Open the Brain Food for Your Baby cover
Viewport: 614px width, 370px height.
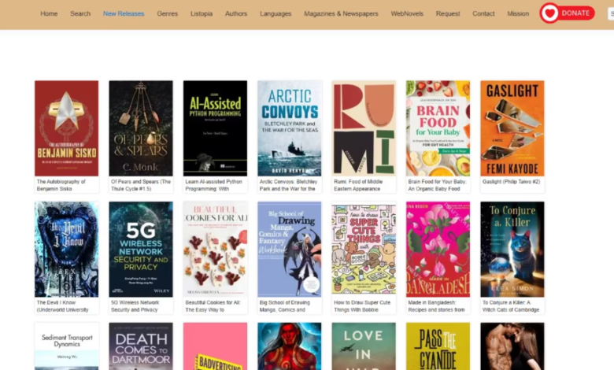[x=438, y=128]
